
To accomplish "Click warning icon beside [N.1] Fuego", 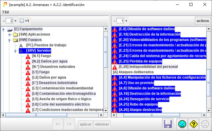I will (x=28, y=56).
